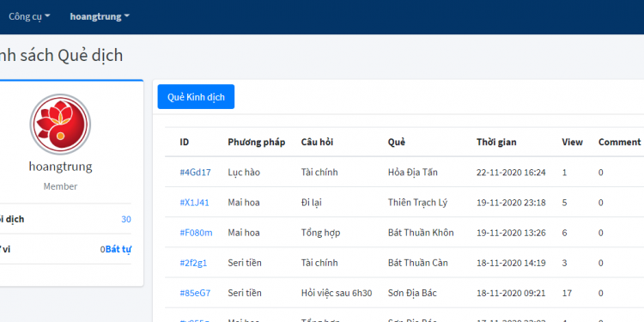
Task: Click the Quẻ Kinh dịch button
Action: tap(196, 97)
